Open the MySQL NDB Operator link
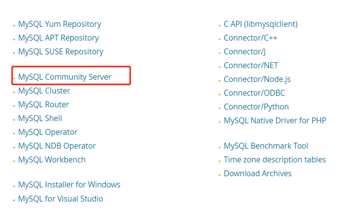Image resolution: width=339 pixels, height=212 pixels. [57, 146]
